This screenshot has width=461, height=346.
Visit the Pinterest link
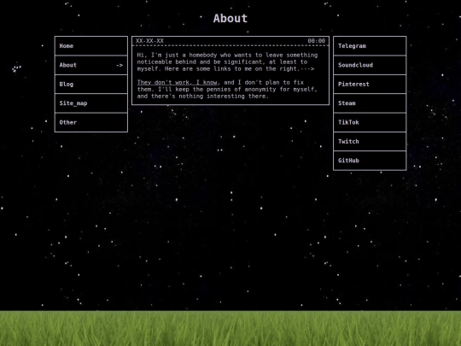click(x=370, y=84)
